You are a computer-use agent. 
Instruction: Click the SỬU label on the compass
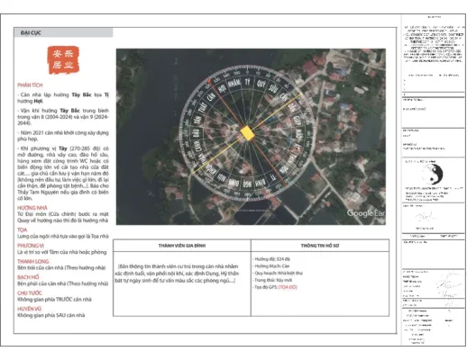coord(273,88)
